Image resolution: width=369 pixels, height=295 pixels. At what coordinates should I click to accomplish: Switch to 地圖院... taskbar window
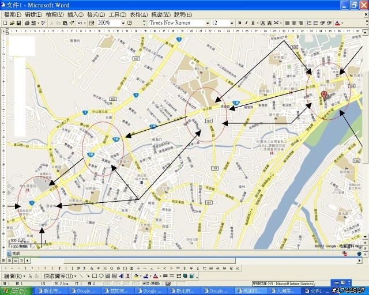pos(251,291)
